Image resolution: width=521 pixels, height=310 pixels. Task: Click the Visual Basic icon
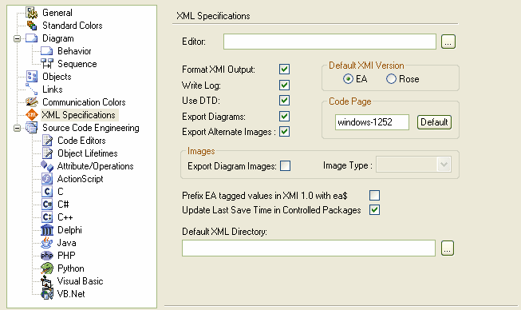tap(47, 281)
